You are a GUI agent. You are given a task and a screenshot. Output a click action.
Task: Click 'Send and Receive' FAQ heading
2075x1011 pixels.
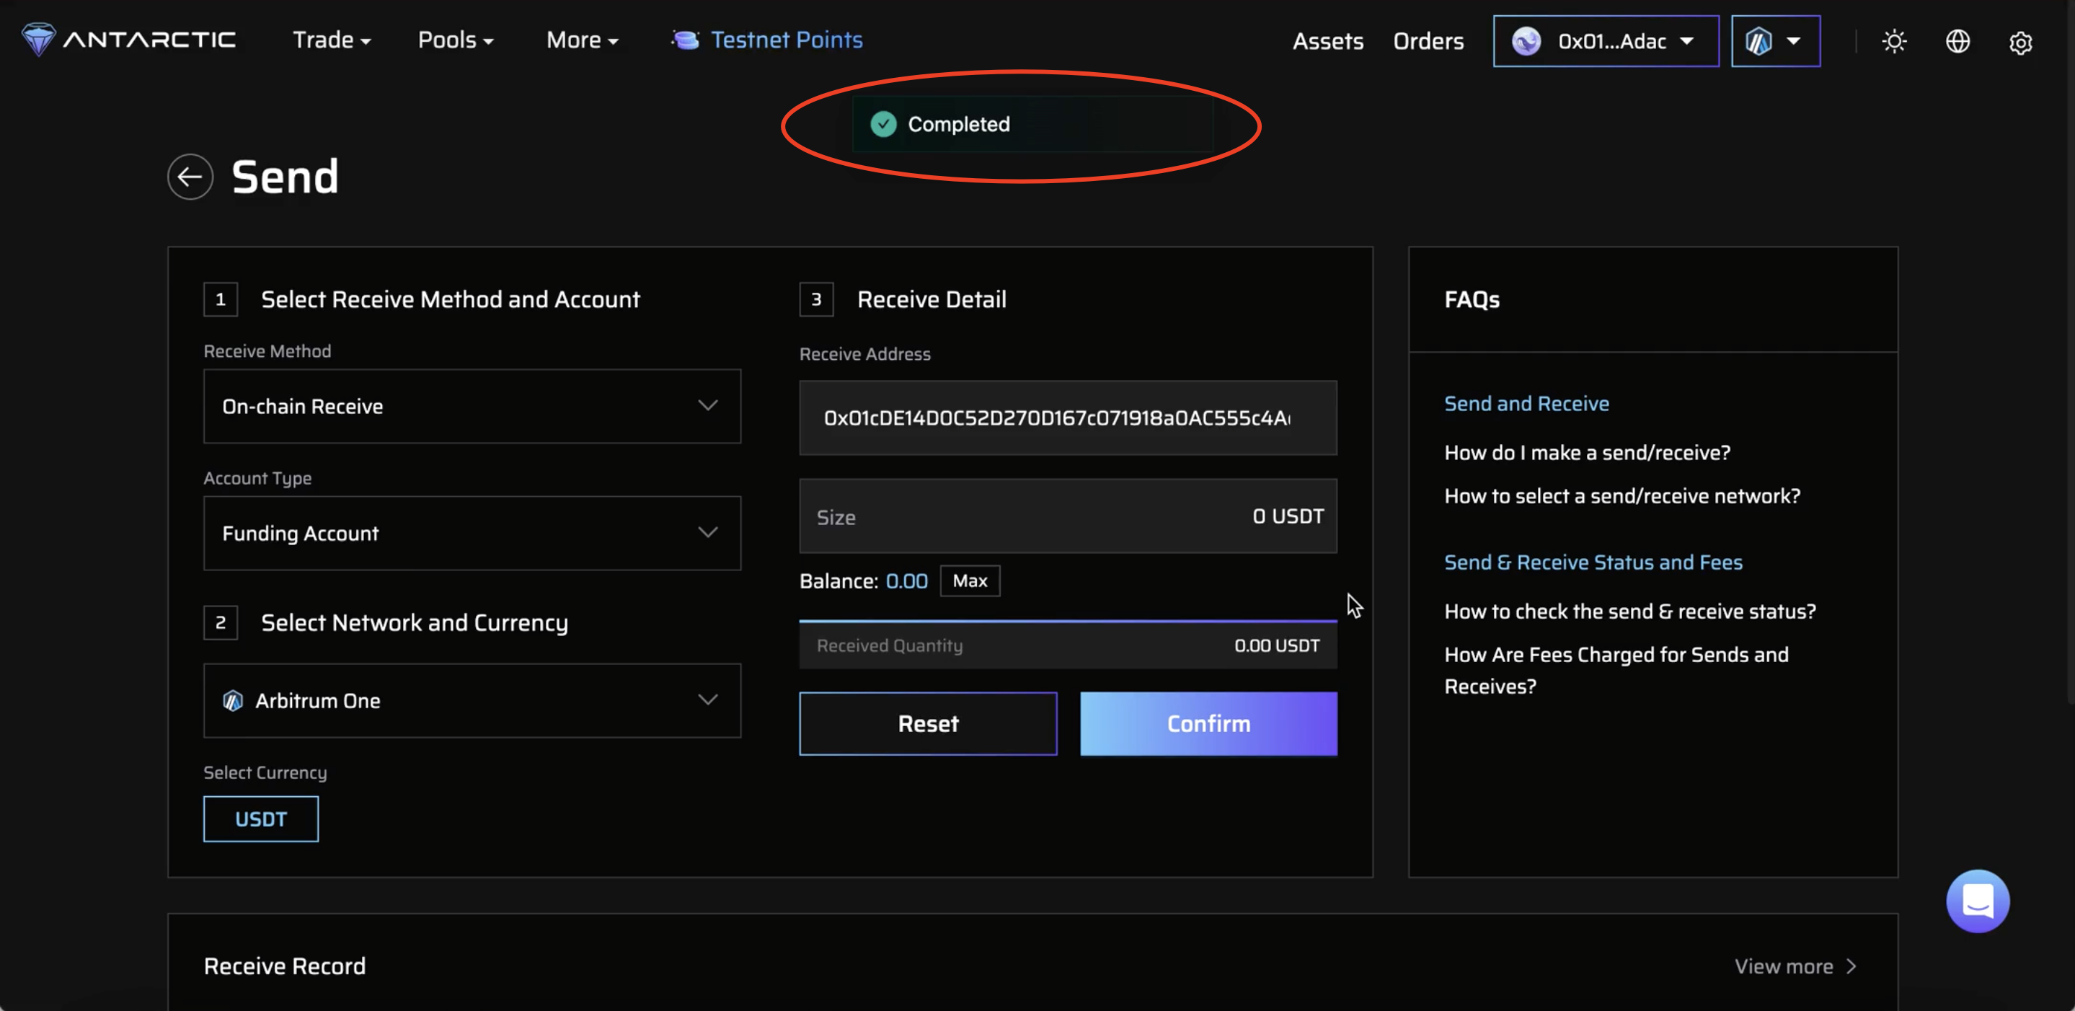coord(1526,404)
